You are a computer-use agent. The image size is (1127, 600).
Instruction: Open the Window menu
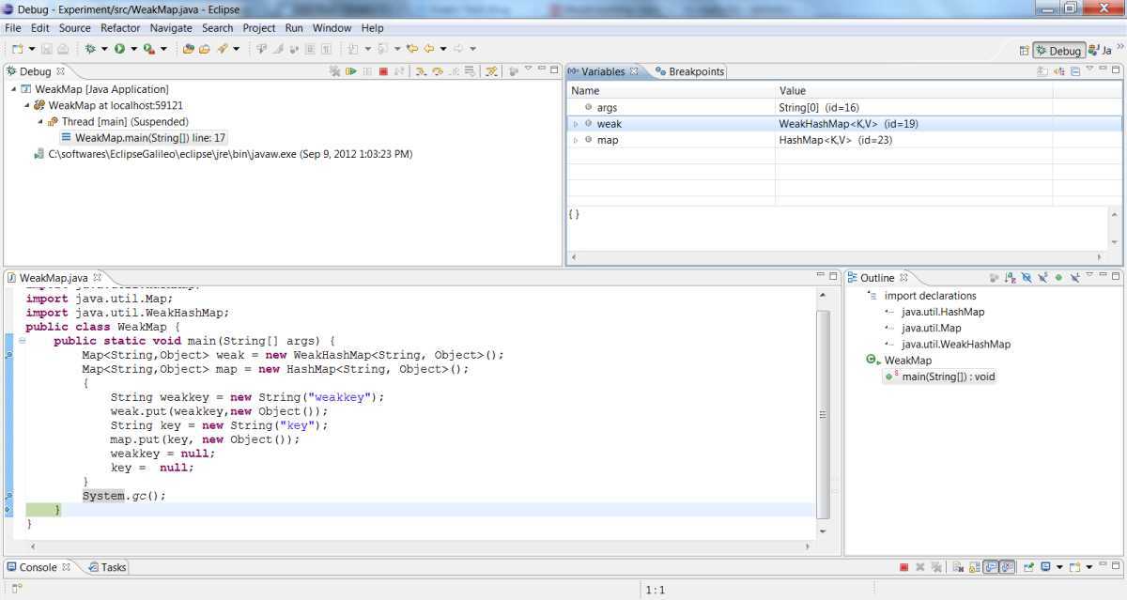click(332, 28)
